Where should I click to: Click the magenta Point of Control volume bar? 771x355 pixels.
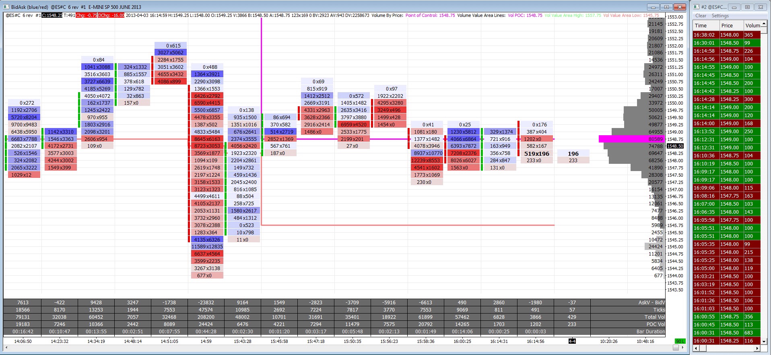pyautogui.click(x=631, y=139)
